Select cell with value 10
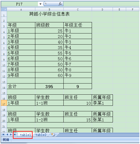Screen dimensions: 140x144 [78, 103]
